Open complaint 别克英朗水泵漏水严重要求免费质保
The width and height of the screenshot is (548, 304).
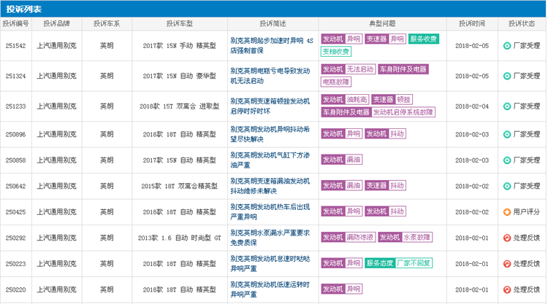270,238
